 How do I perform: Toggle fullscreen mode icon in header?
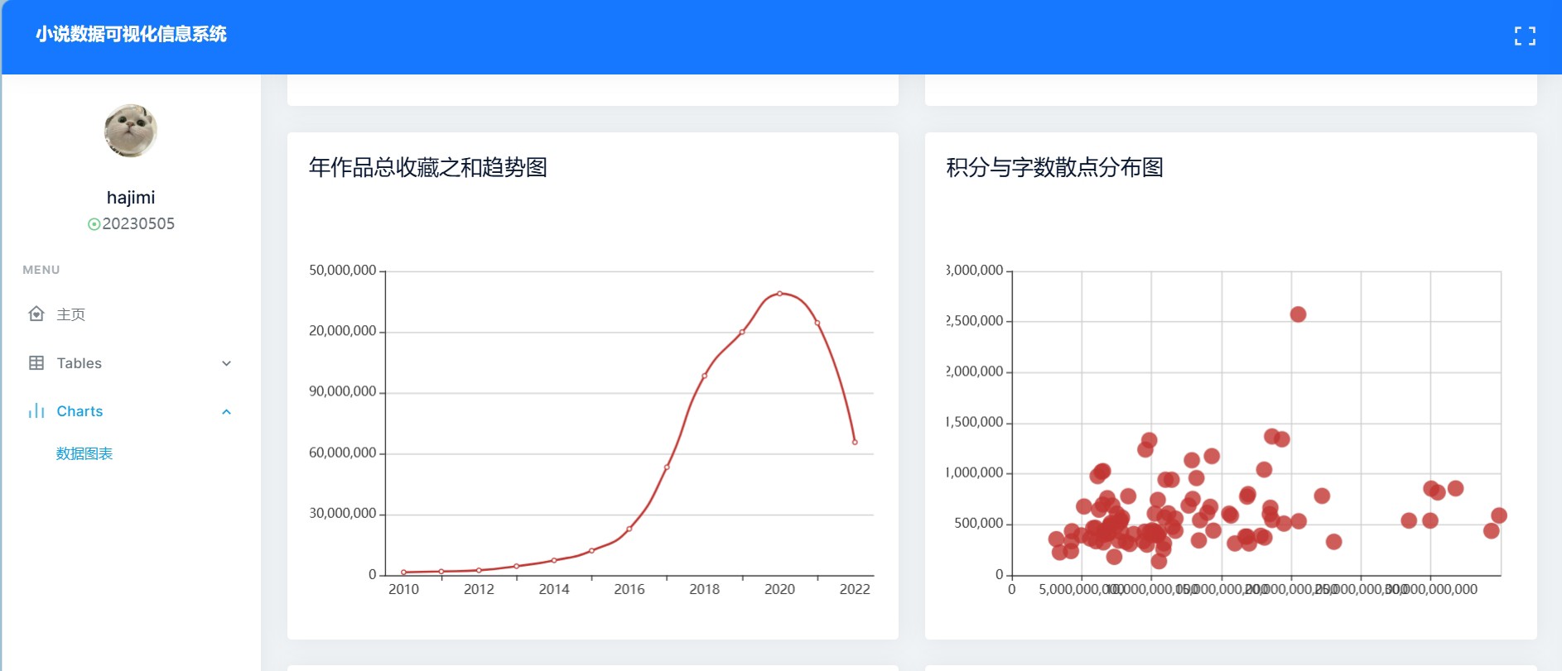click(x=1525, y=36)
